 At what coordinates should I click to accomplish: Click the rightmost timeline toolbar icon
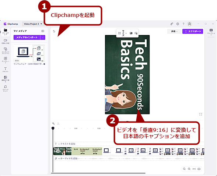coord(199,169)
